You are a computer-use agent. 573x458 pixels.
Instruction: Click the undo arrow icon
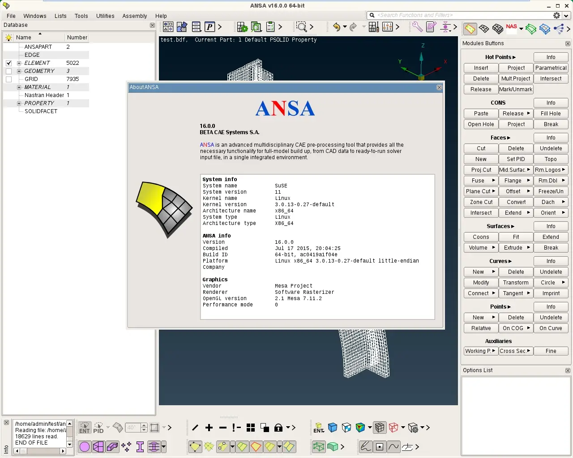tap(337, 27)
